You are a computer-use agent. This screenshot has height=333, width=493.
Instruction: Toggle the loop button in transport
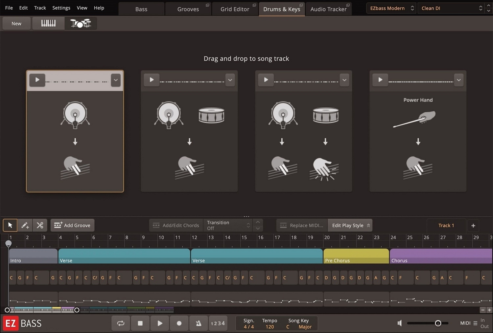click(x=121, y=323)
